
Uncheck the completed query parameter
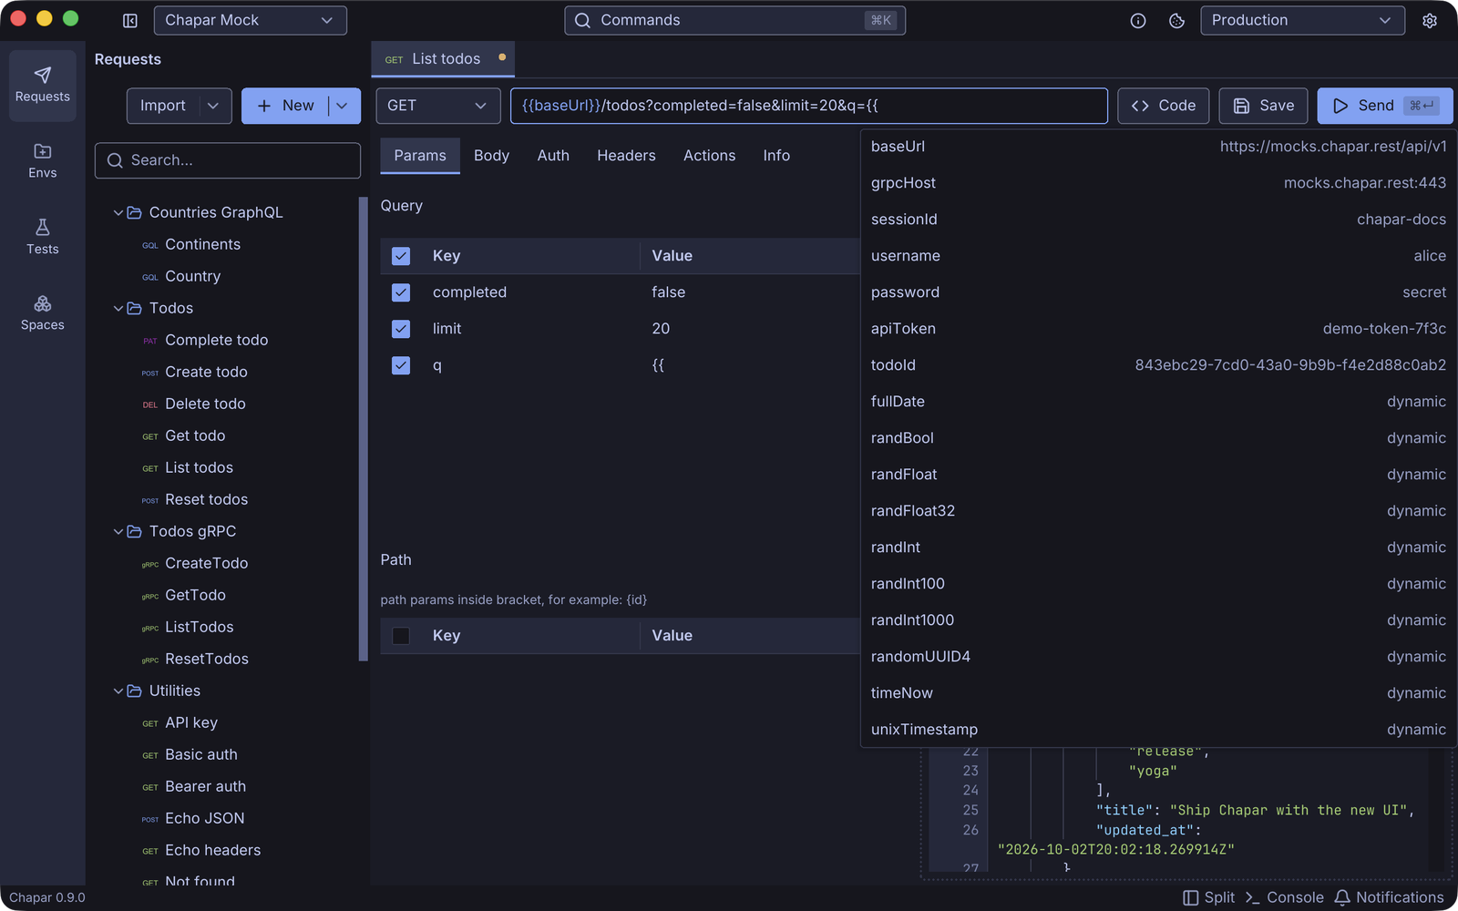401,292
